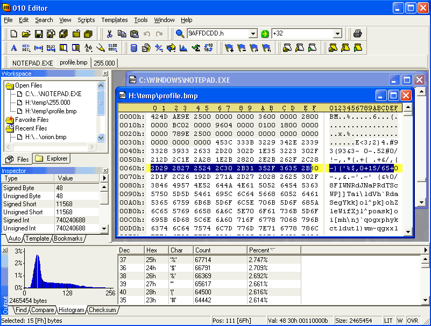Click the Find magnifying glass icon
431x326 pixels.
(180, 34)
